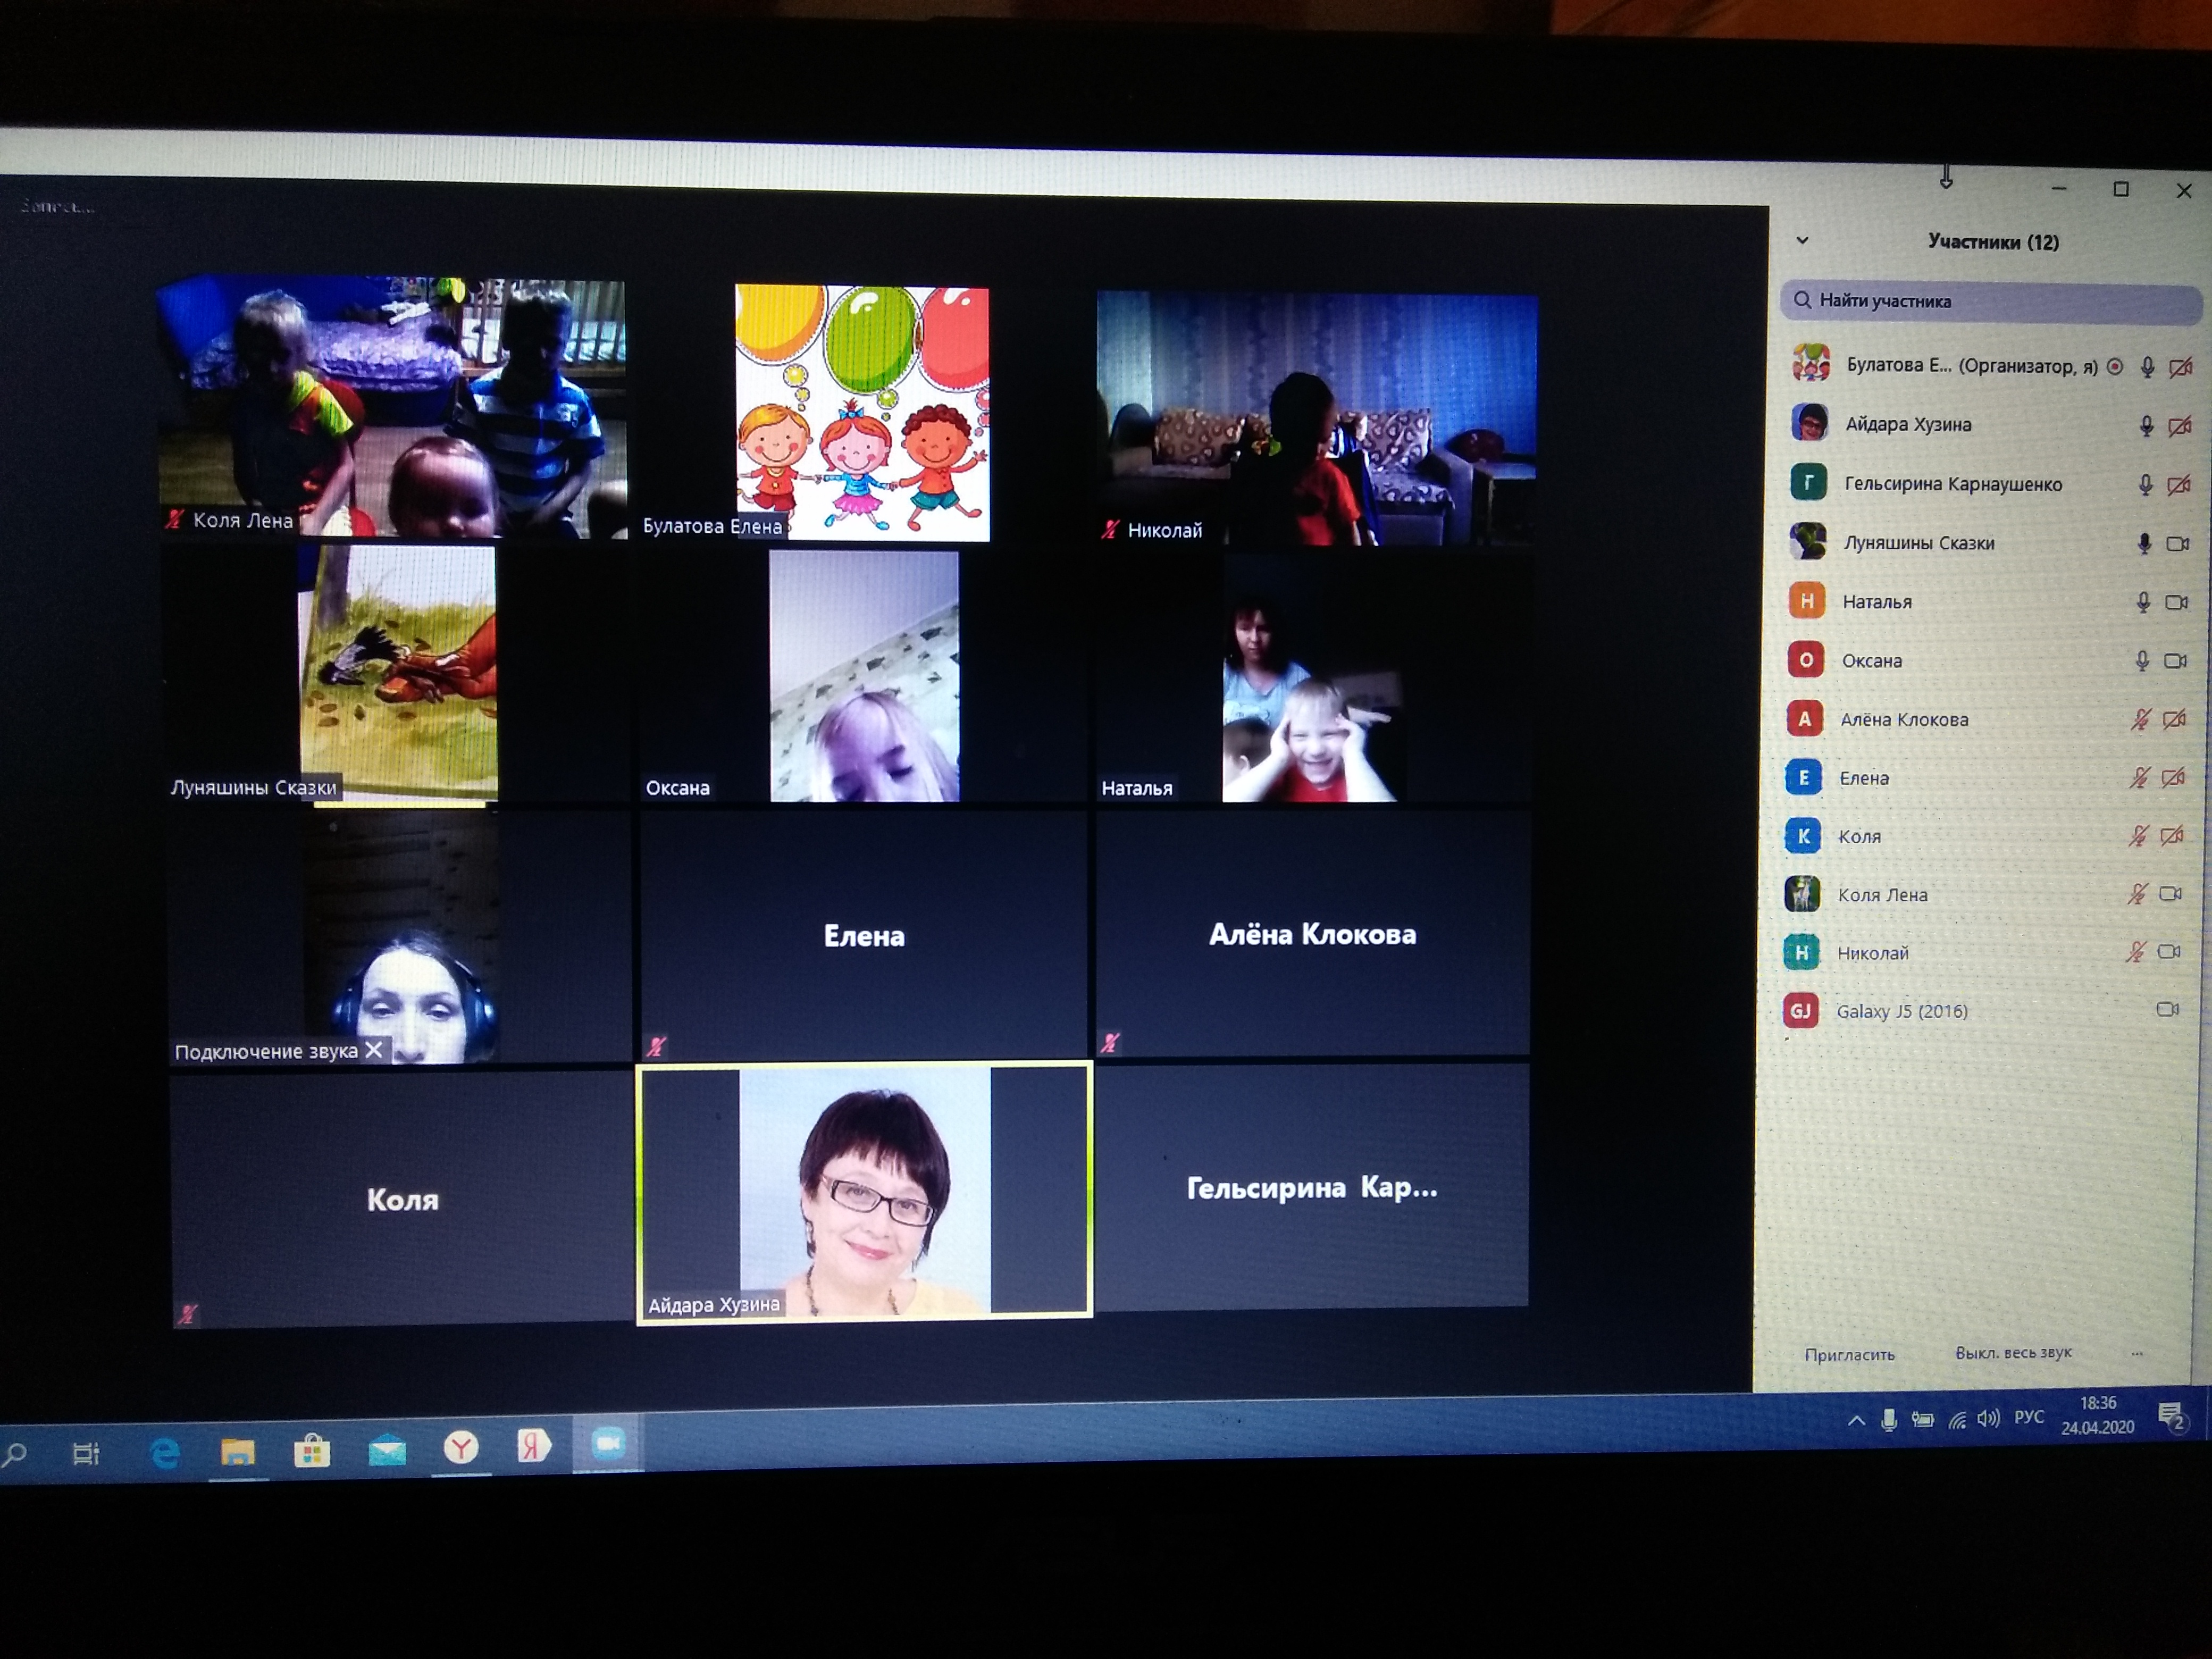
Task: Toggle Коля Лена's camera in participants list
Action: (2170, 894)
